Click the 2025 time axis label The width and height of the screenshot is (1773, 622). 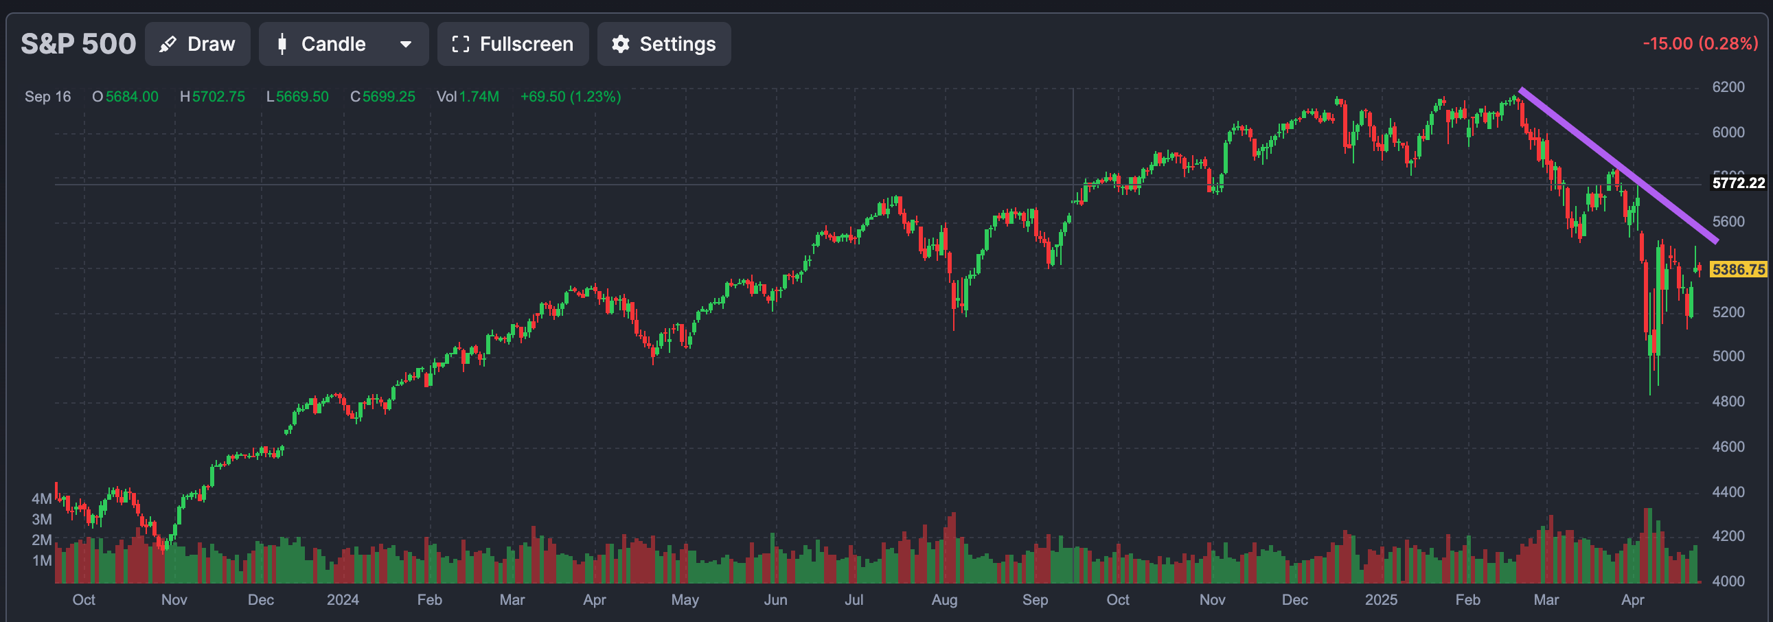tap(1381, 600)
